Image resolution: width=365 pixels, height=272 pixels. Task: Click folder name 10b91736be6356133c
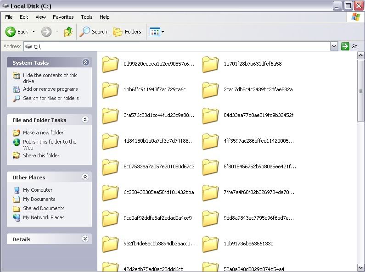[x=248, y=244]
